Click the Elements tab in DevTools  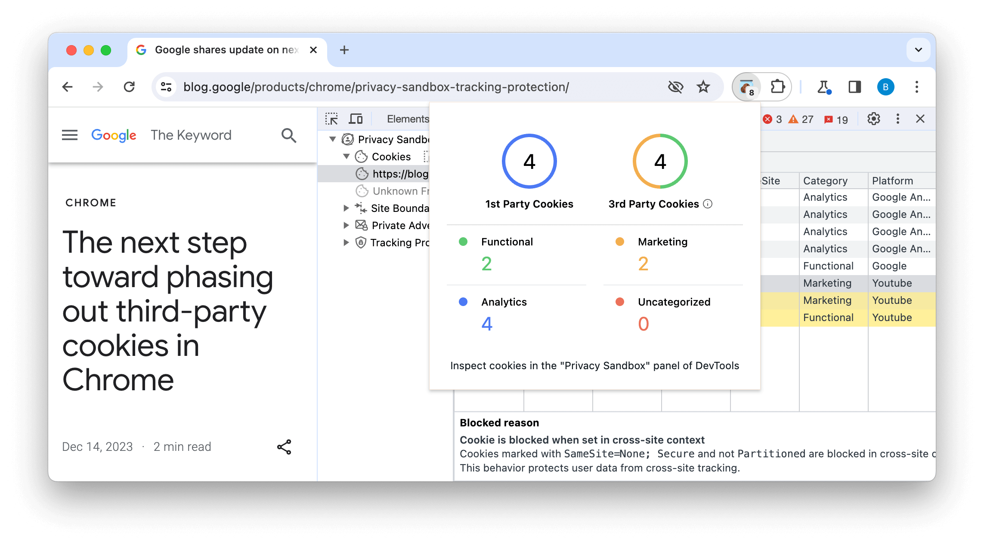click(408, 119)
